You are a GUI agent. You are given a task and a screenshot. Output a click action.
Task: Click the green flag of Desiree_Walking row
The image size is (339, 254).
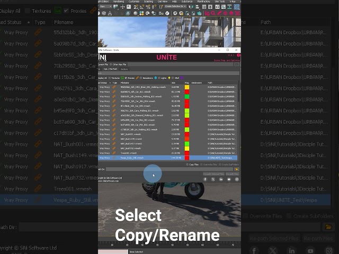(x=187, y=96)
